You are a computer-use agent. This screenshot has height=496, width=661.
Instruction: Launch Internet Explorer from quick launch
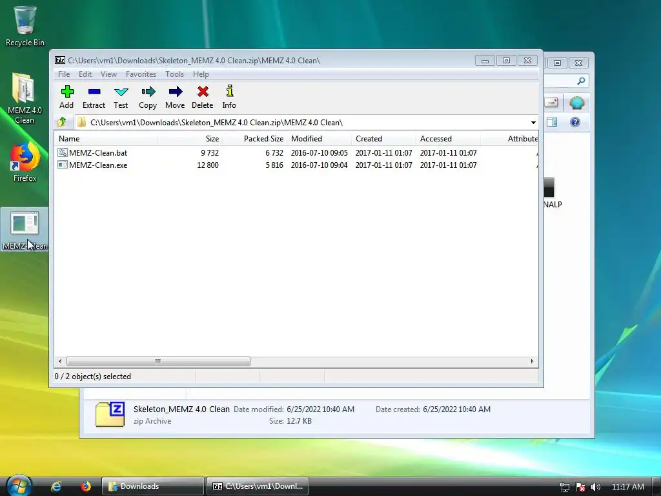click(x=56, y=486)
